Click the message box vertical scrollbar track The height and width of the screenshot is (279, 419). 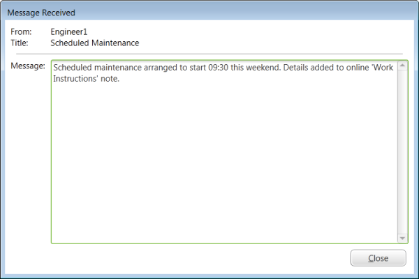(x=402, y=153)
